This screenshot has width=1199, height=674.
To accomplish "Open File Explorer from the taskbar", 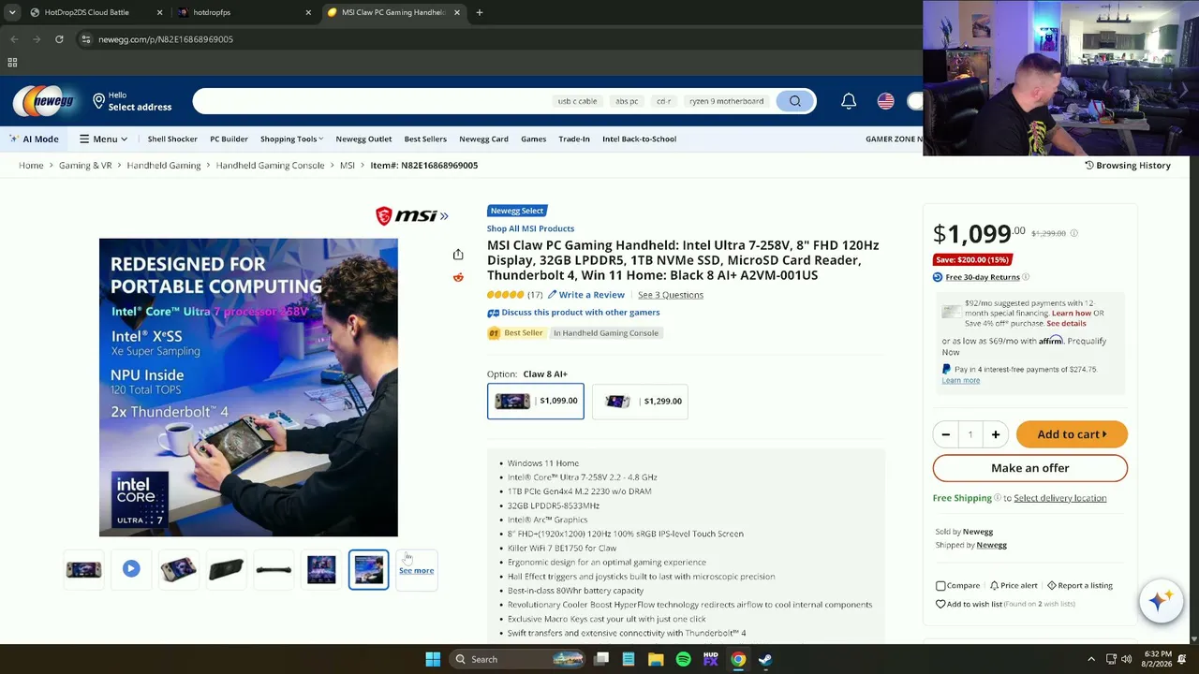I will [x=656, y=659].
